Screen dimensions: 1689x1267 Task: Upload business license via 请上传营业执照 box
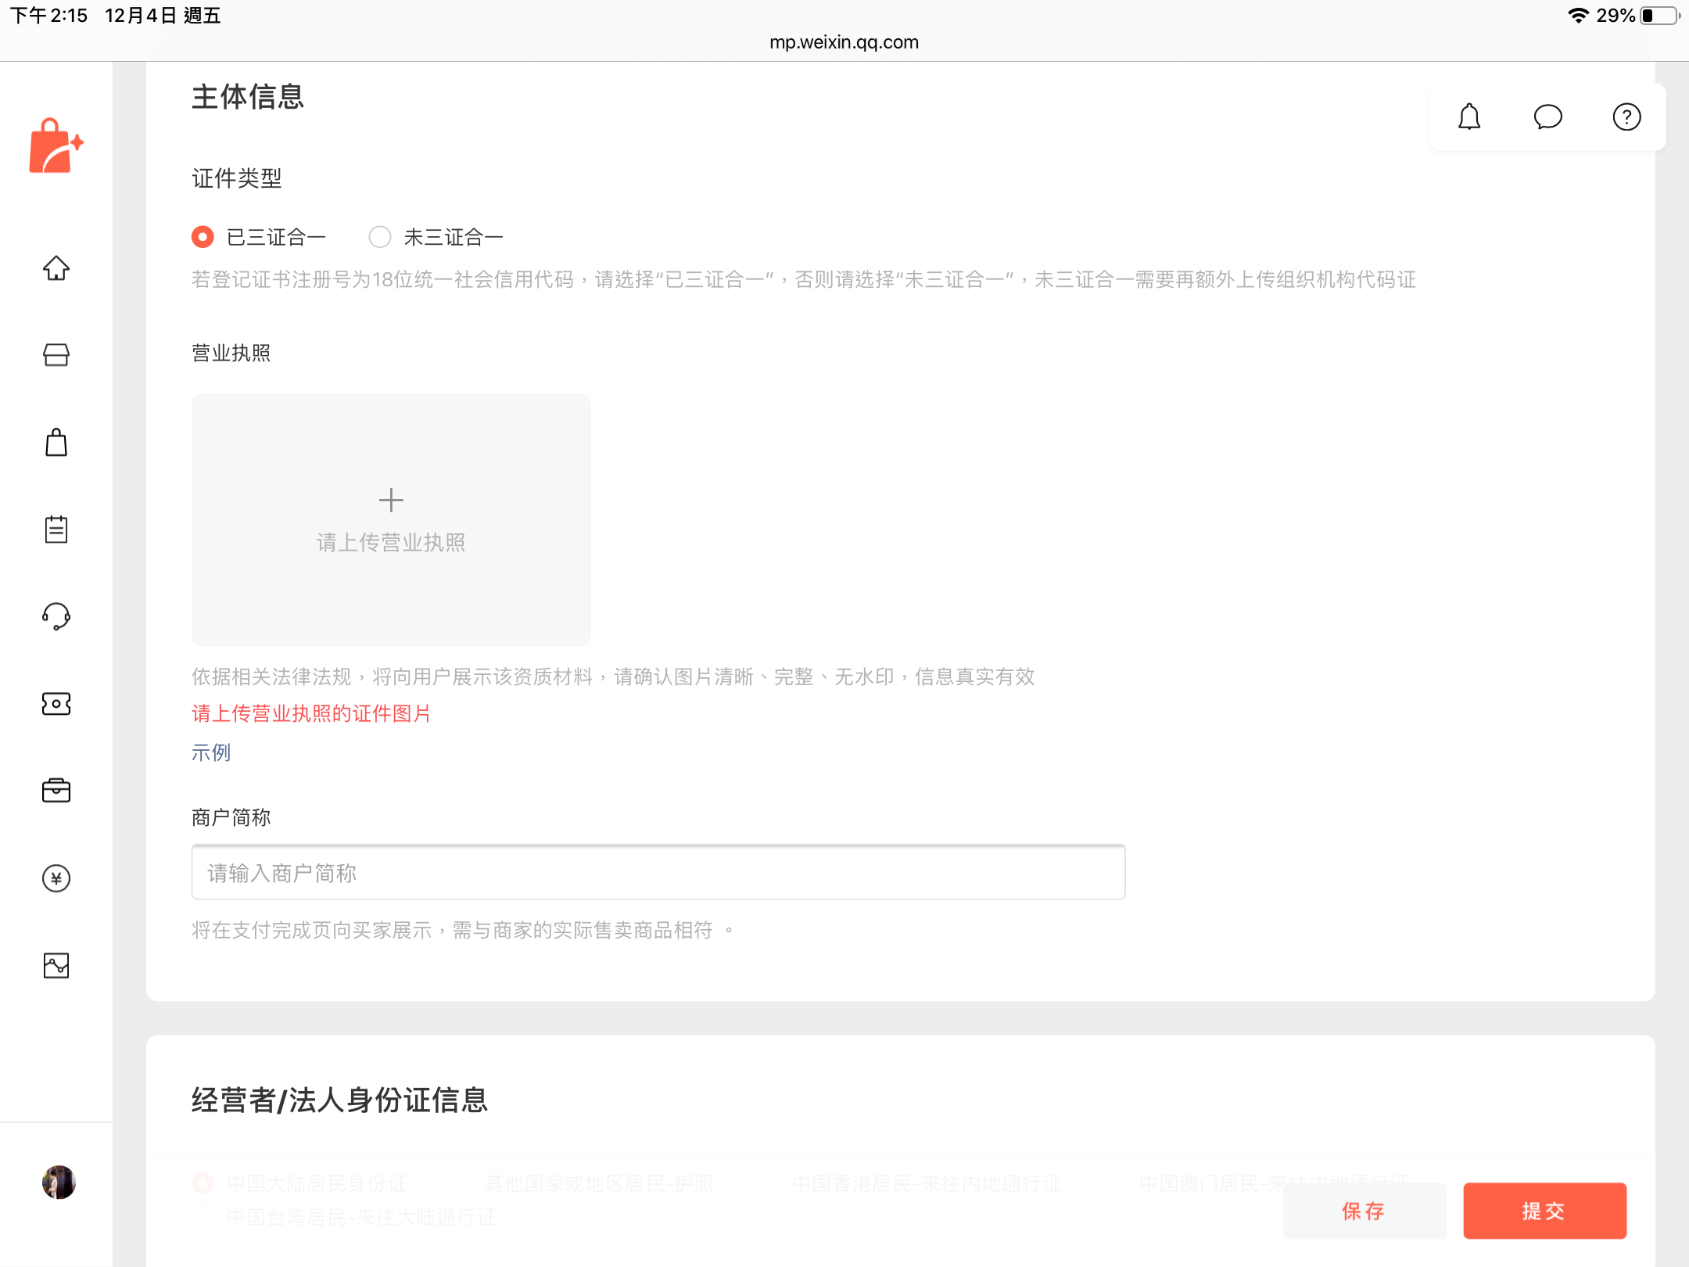[391, 520]
